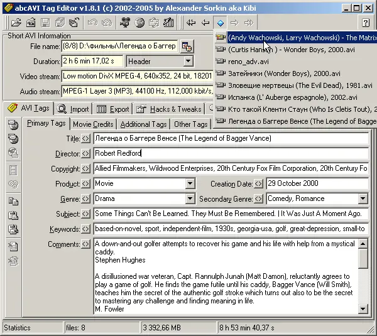Switch to the Movie Credits tab
This screenshot has width=377, height=336.
point(93,124)
